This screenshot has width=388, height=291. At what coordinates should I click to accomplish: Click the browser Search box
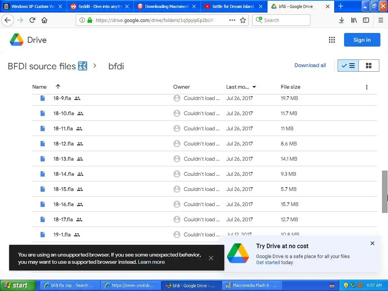(281, 20)
